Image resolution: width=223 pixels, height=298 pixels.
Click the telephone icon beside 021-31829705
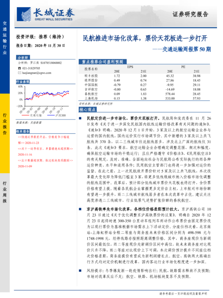(x=19, y=68)
